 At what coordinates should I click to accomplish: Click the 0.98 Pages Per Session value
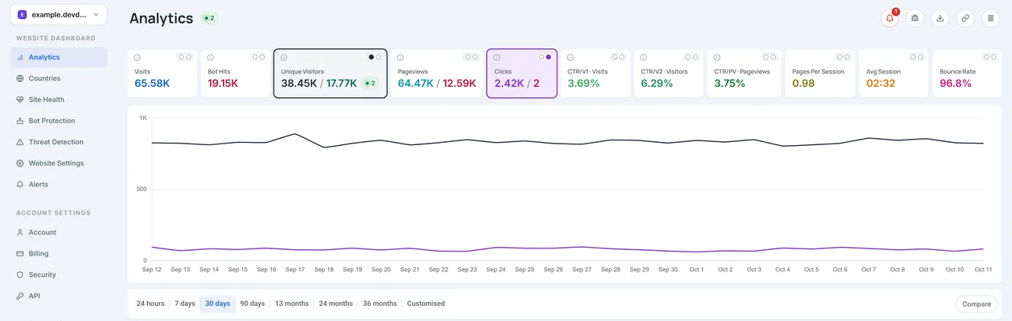point(803,83)
